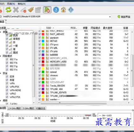This screenshot has height=132, width=134.
Task: Click the blue diamond info icon
Action: click(x=71, y=10)
